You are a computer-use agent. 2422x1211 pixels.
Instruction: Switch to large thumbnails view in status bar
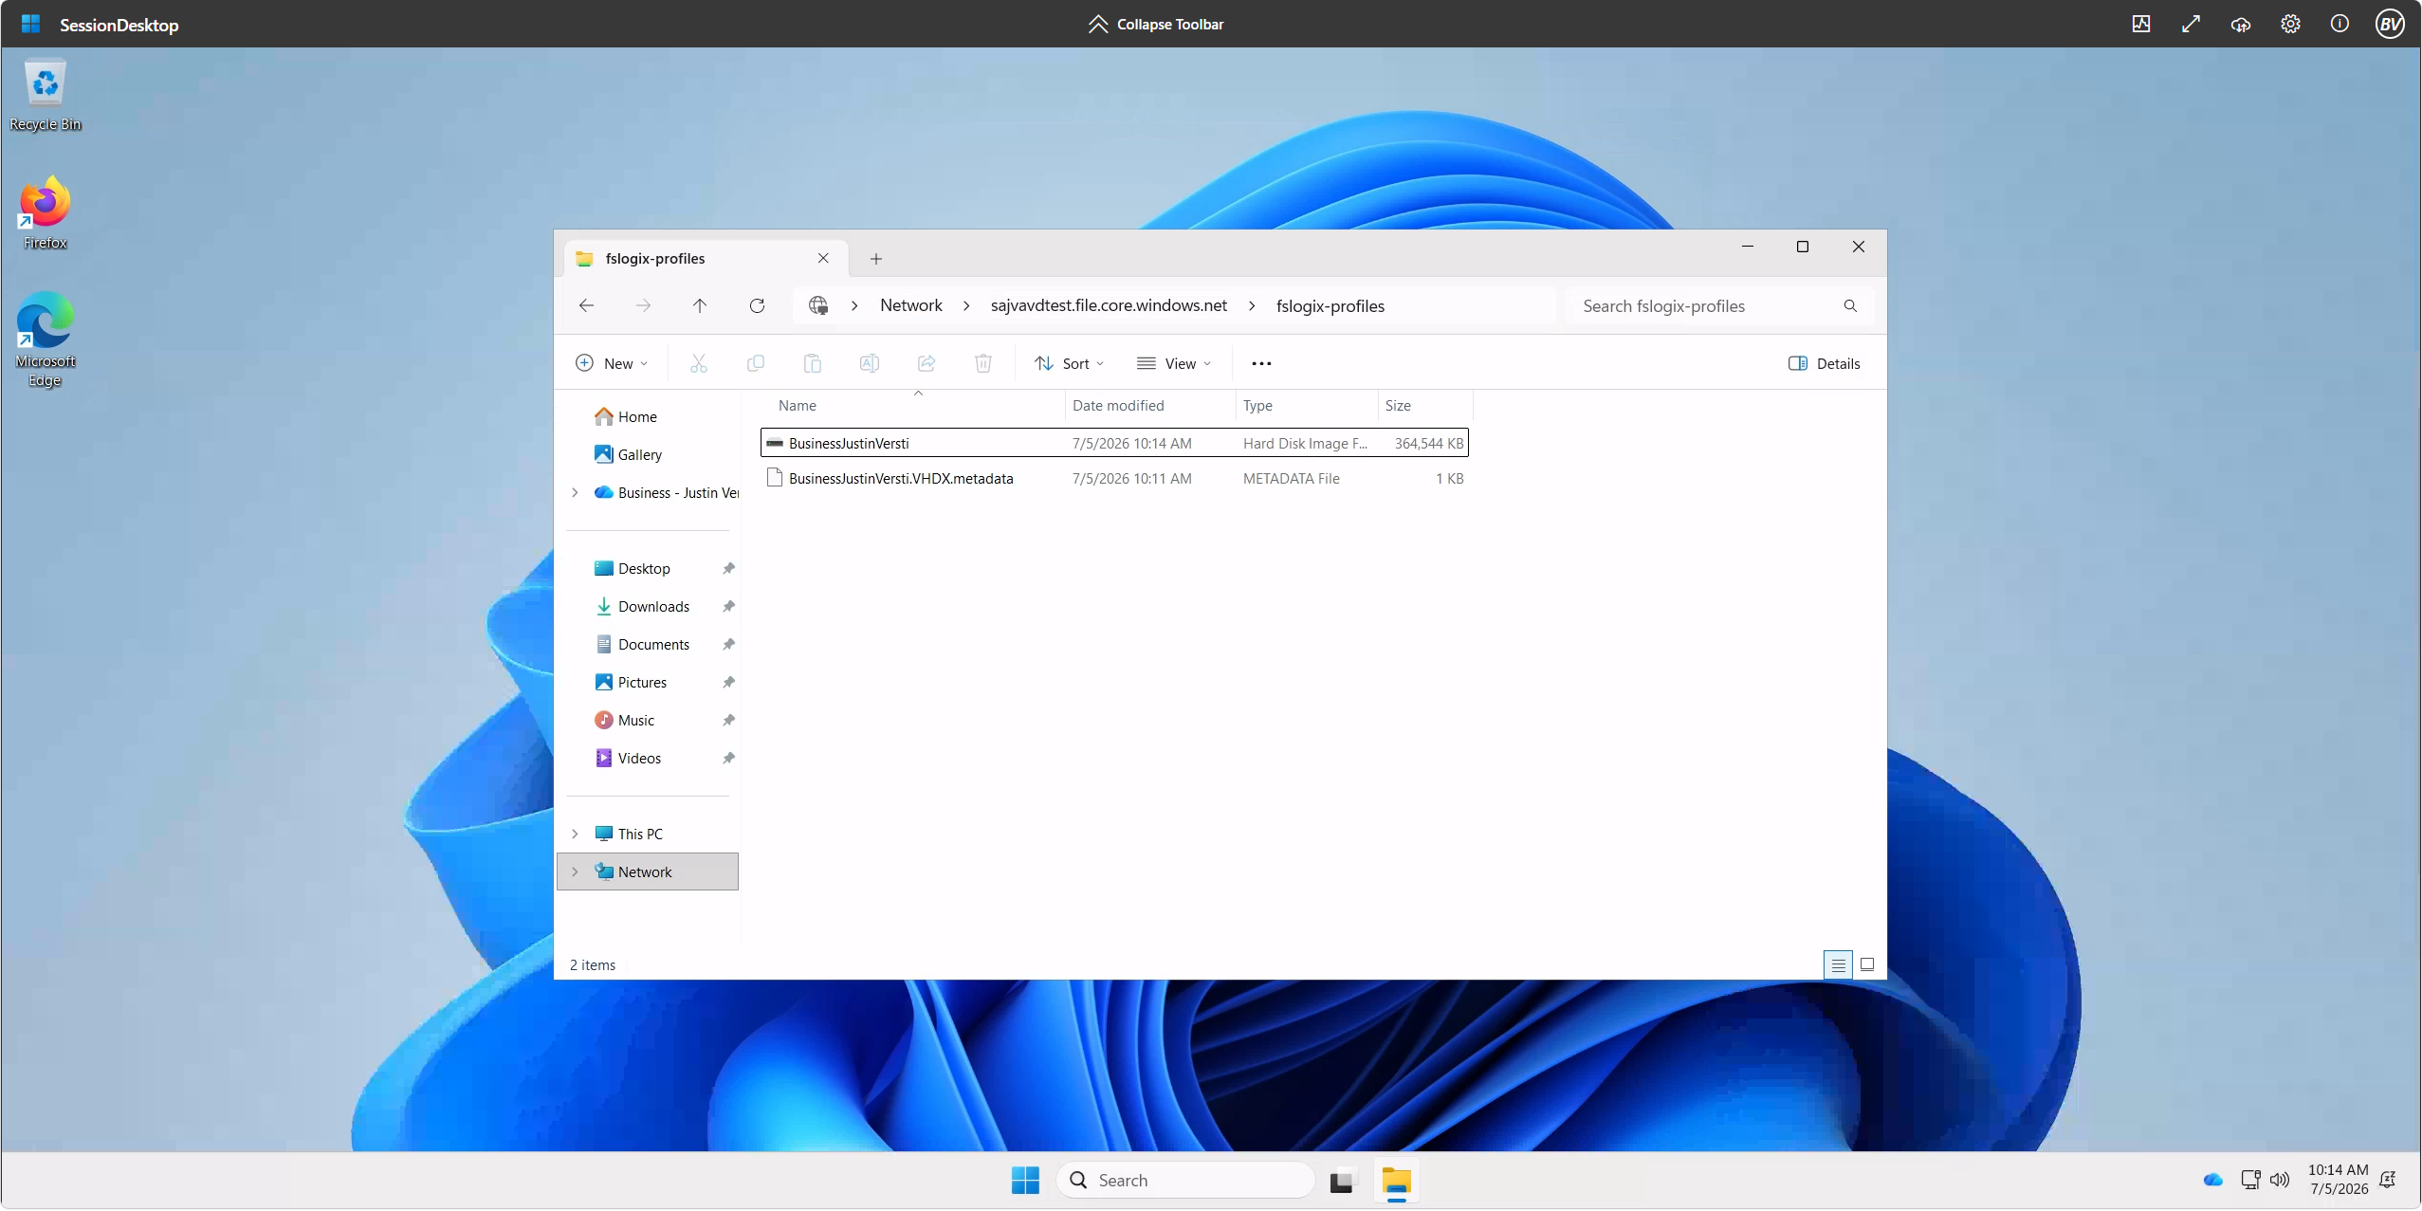pos(1867,965)
